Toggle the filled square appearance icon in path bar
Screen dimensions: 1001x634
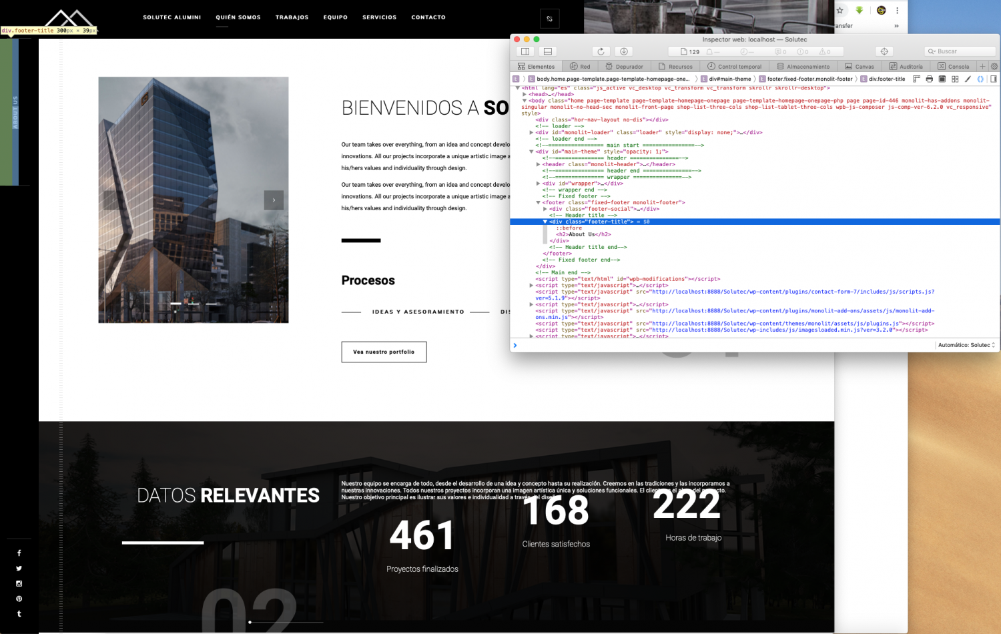click(x=942, y=79)
